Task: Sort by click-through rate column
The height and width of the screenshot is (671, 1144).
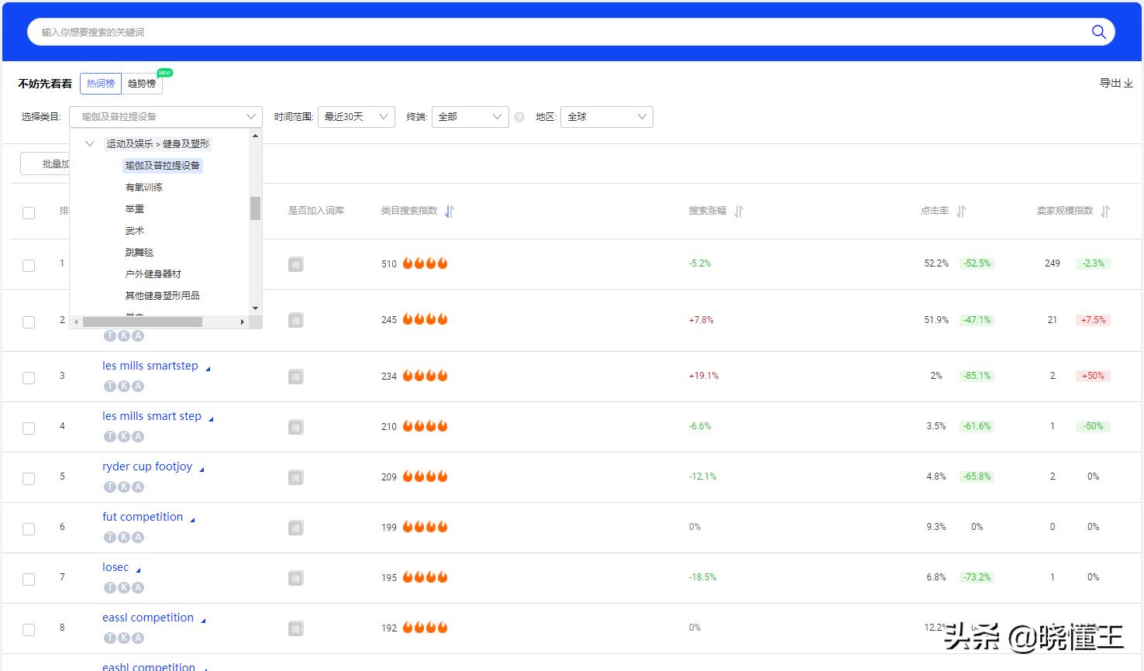Action: pos(961,212)
